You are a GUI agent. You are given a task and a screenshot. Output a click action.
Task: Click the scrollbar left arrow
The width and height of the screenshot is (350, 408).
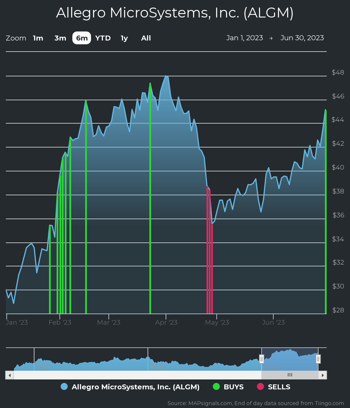click(10, 375)
